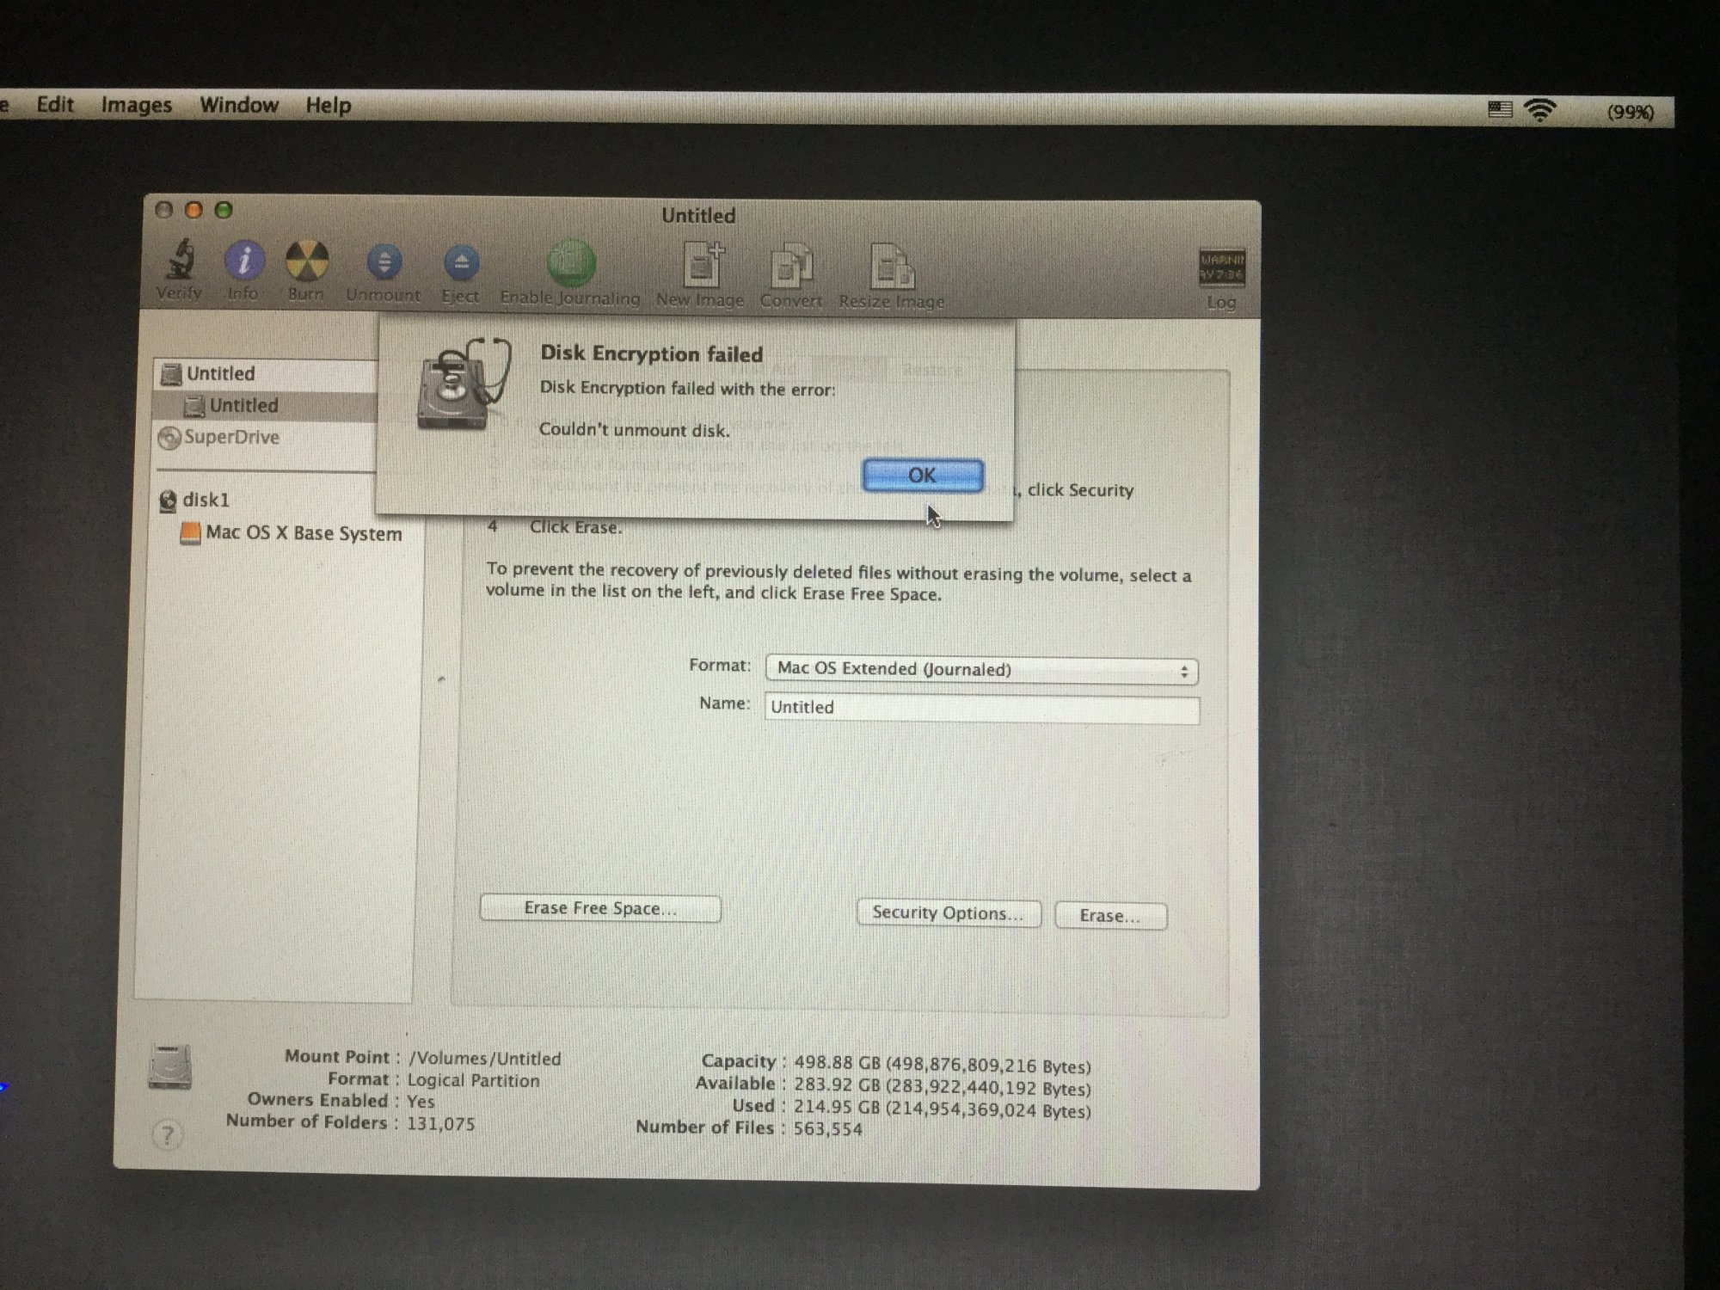
Task: Open the Window menu
Action: coord(238,105)
